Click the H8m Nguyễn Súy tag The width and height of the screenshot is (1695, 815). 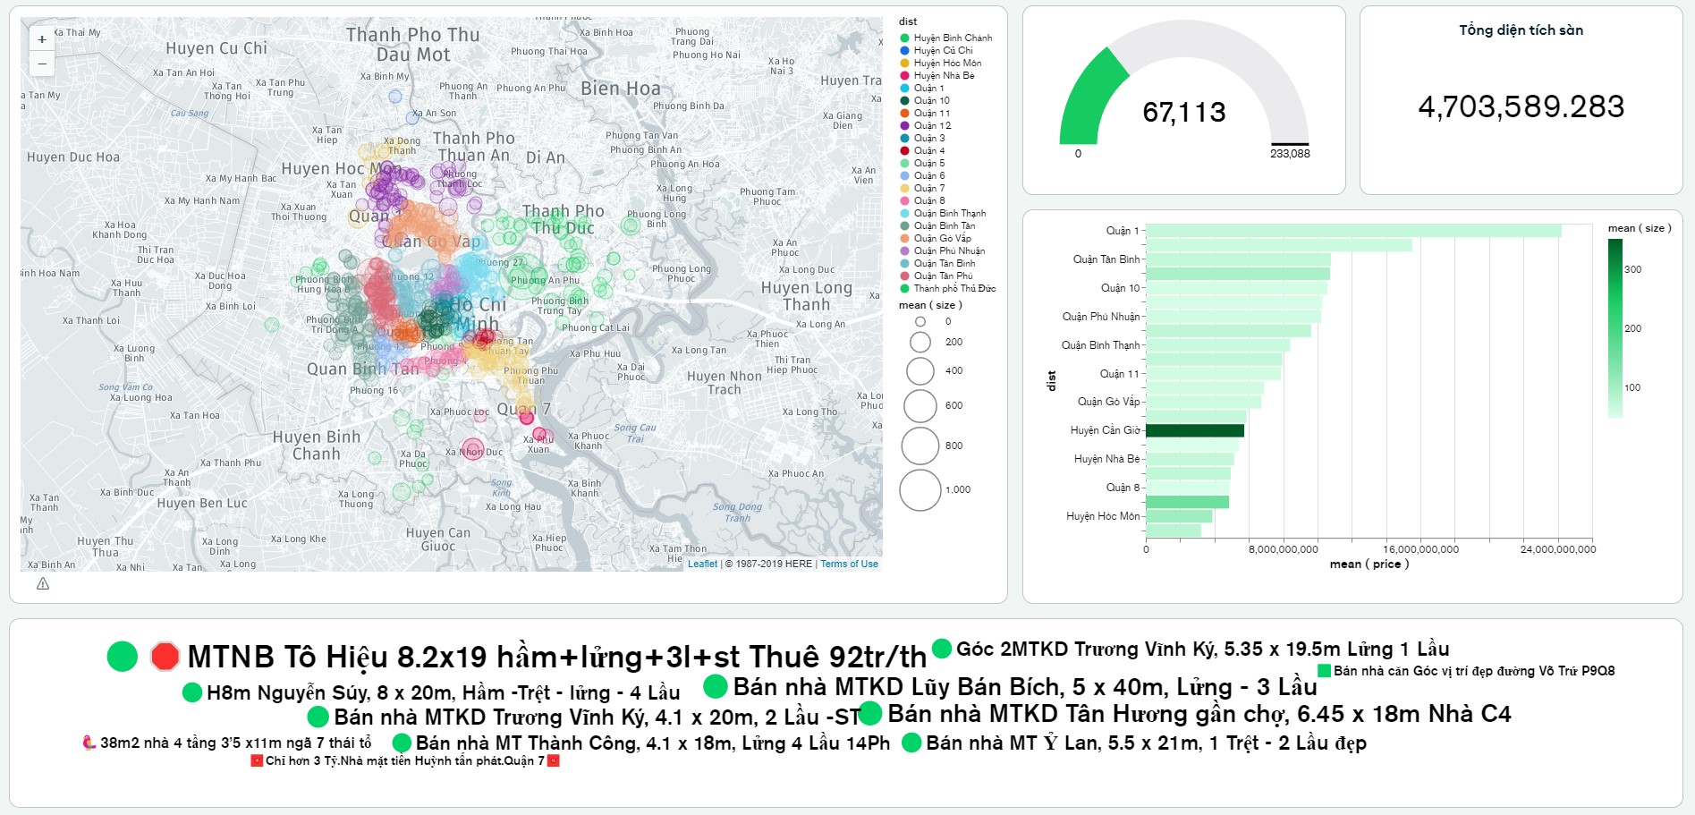[443, 693]
